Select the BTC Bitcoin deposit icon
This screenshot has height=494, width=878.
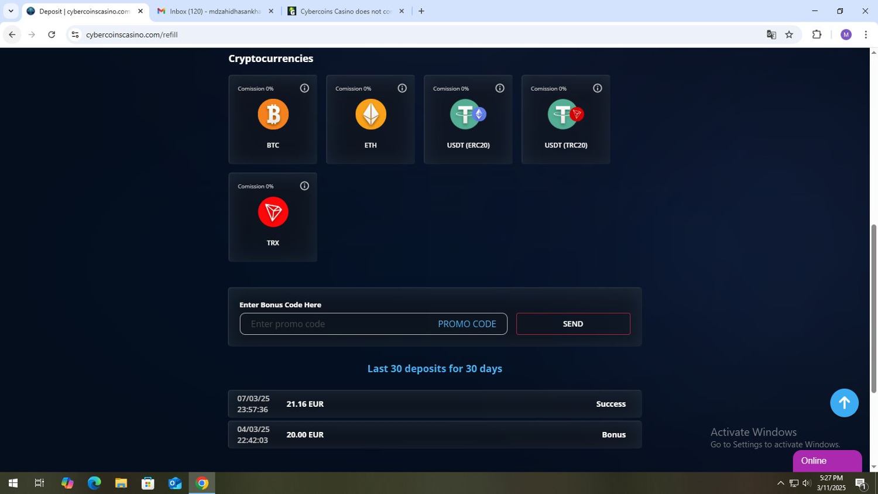click(x=273, y=114)
